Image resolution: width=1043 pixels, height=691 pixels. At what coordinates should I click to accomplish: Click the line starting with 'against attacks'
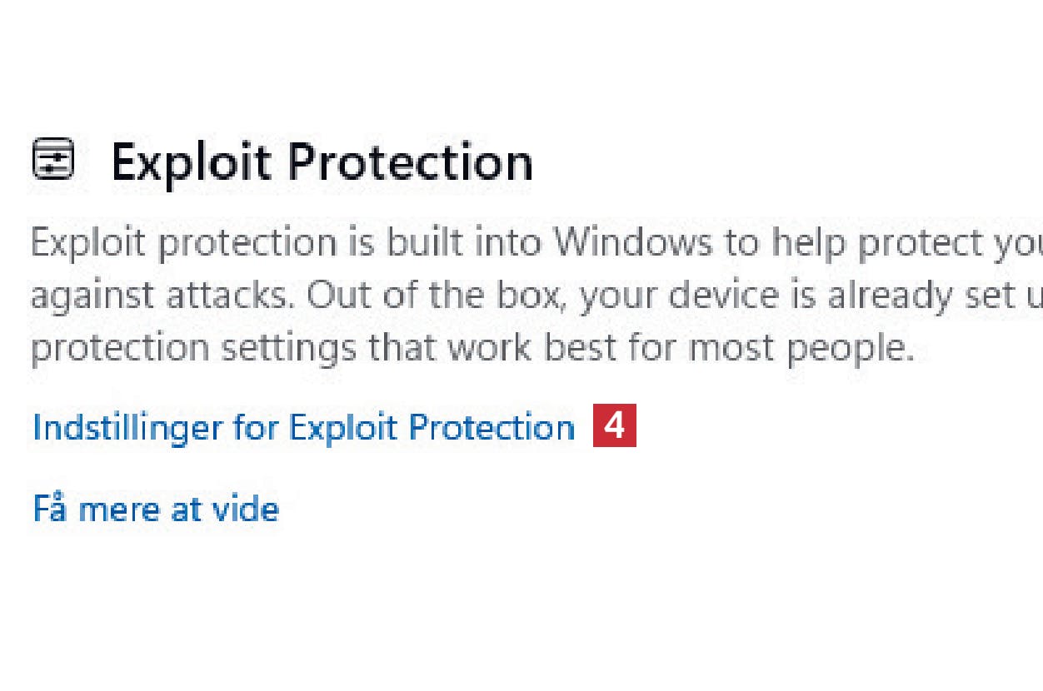[533, 296]
